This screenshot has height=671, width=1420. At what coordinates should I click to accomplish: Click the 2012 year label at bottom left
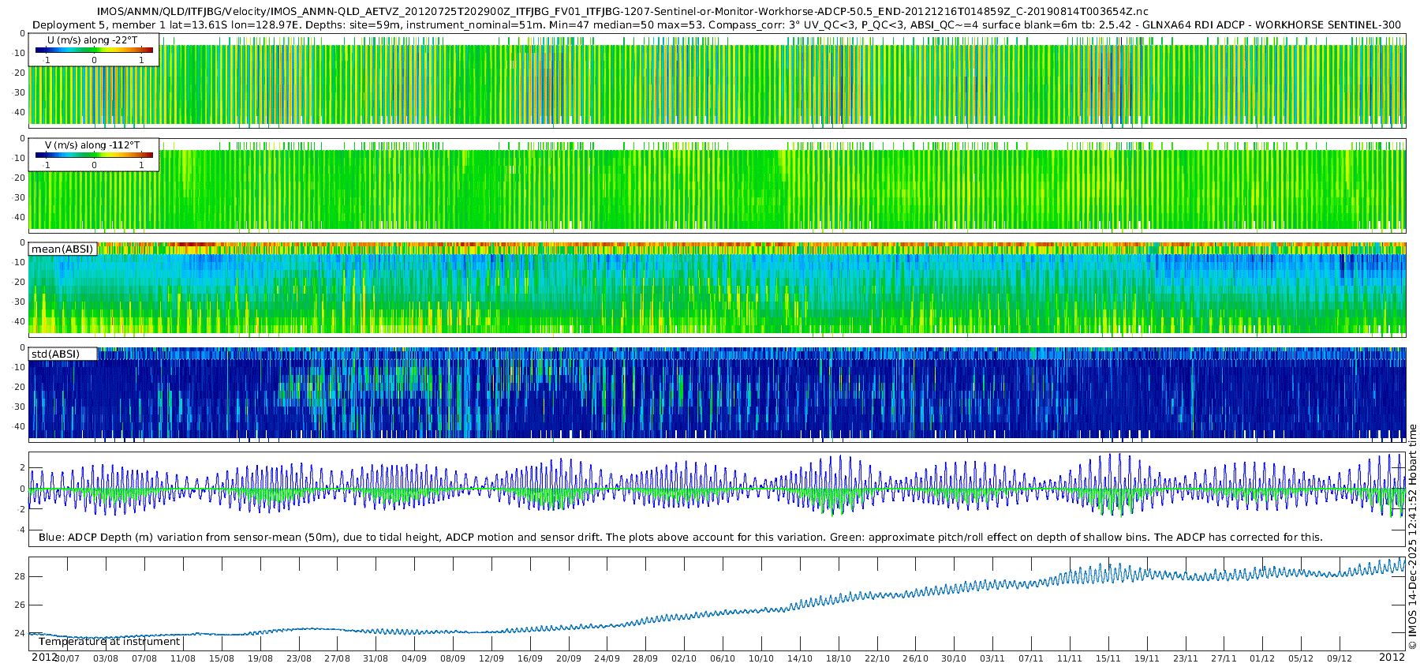[x=44, y=658]
